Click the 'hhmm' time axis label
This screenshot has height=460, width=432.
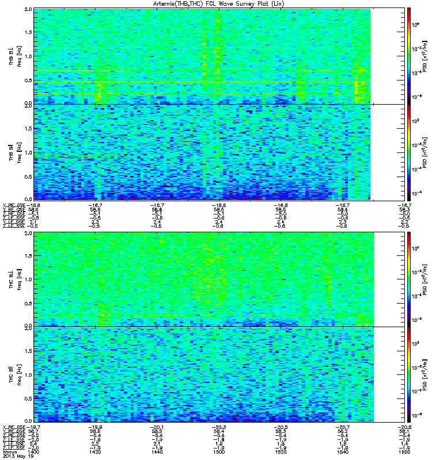(x=10, y=452)
